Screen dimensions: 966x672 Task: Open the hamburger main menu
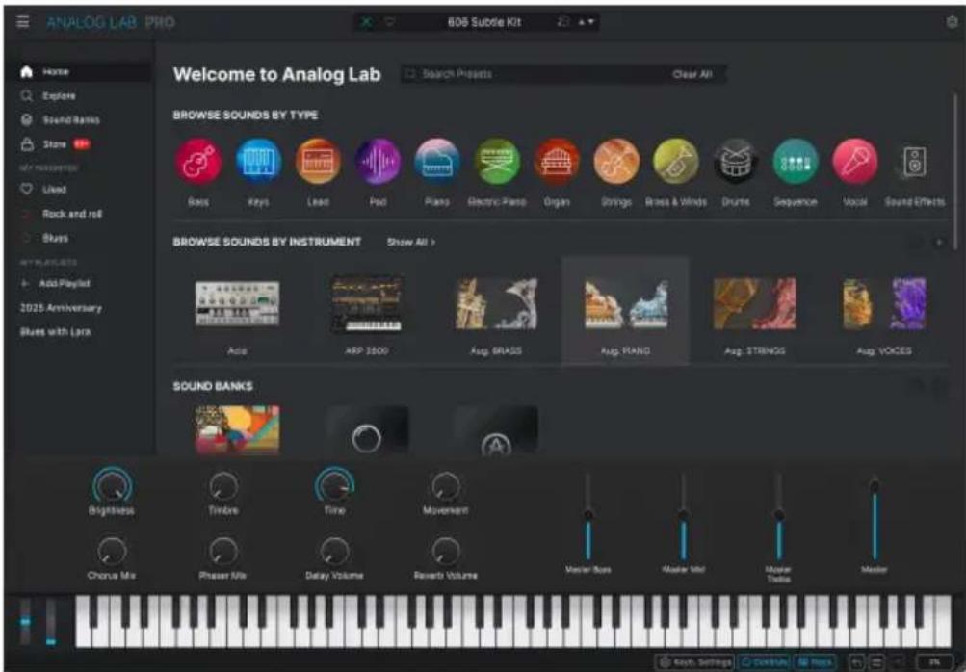23,22
